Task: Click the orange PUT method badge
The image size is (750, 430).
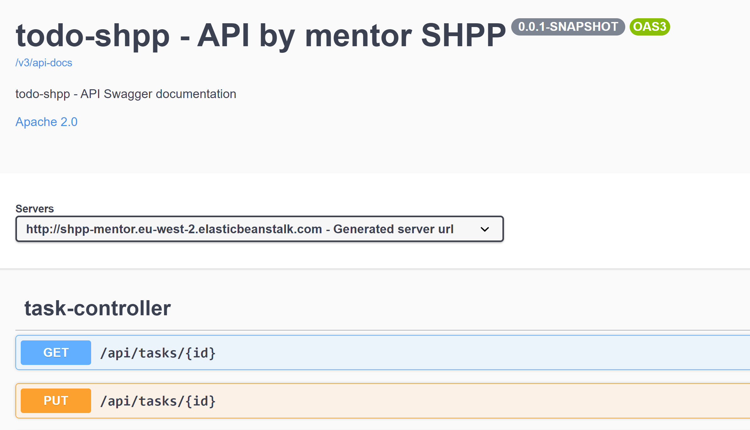Action: pyautogui.click(x=56, y=401)
